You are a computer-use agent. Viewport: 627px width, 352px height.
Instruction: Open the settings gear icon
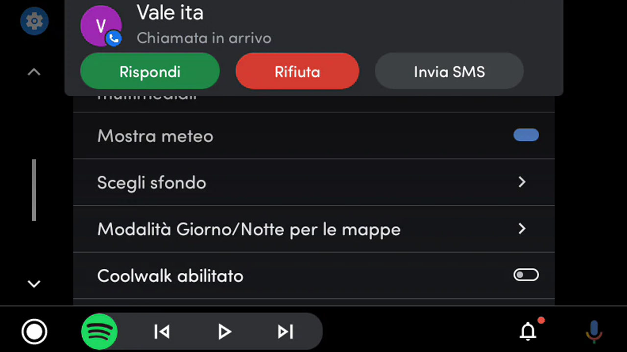pos(34,21)
